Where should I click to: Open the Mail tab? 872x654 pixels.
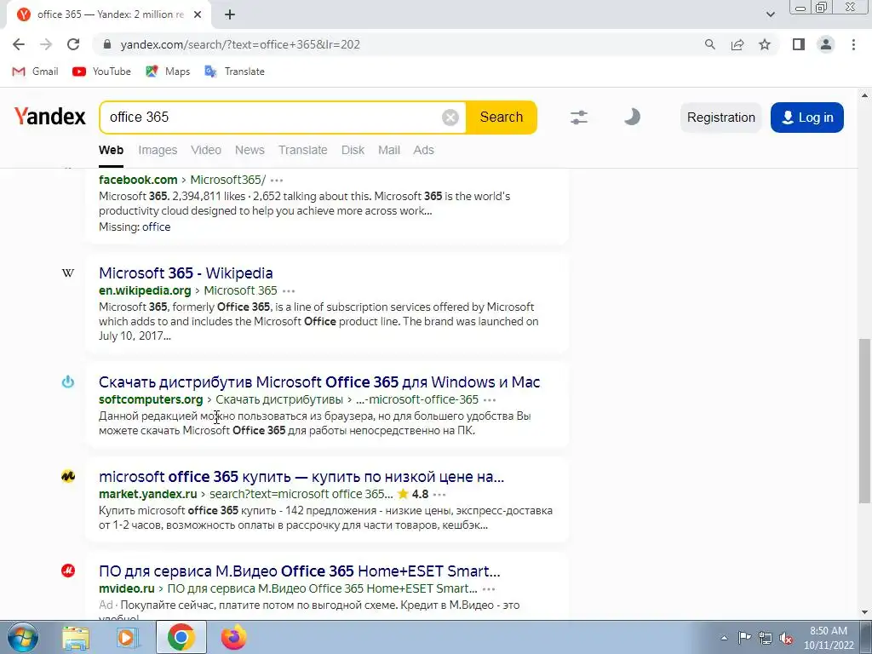click(x=388, y=150)
